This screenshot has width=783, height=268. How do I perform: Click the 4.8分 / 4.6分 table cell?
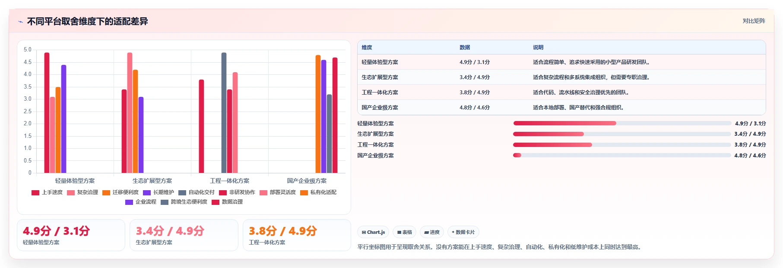point(475,108)
